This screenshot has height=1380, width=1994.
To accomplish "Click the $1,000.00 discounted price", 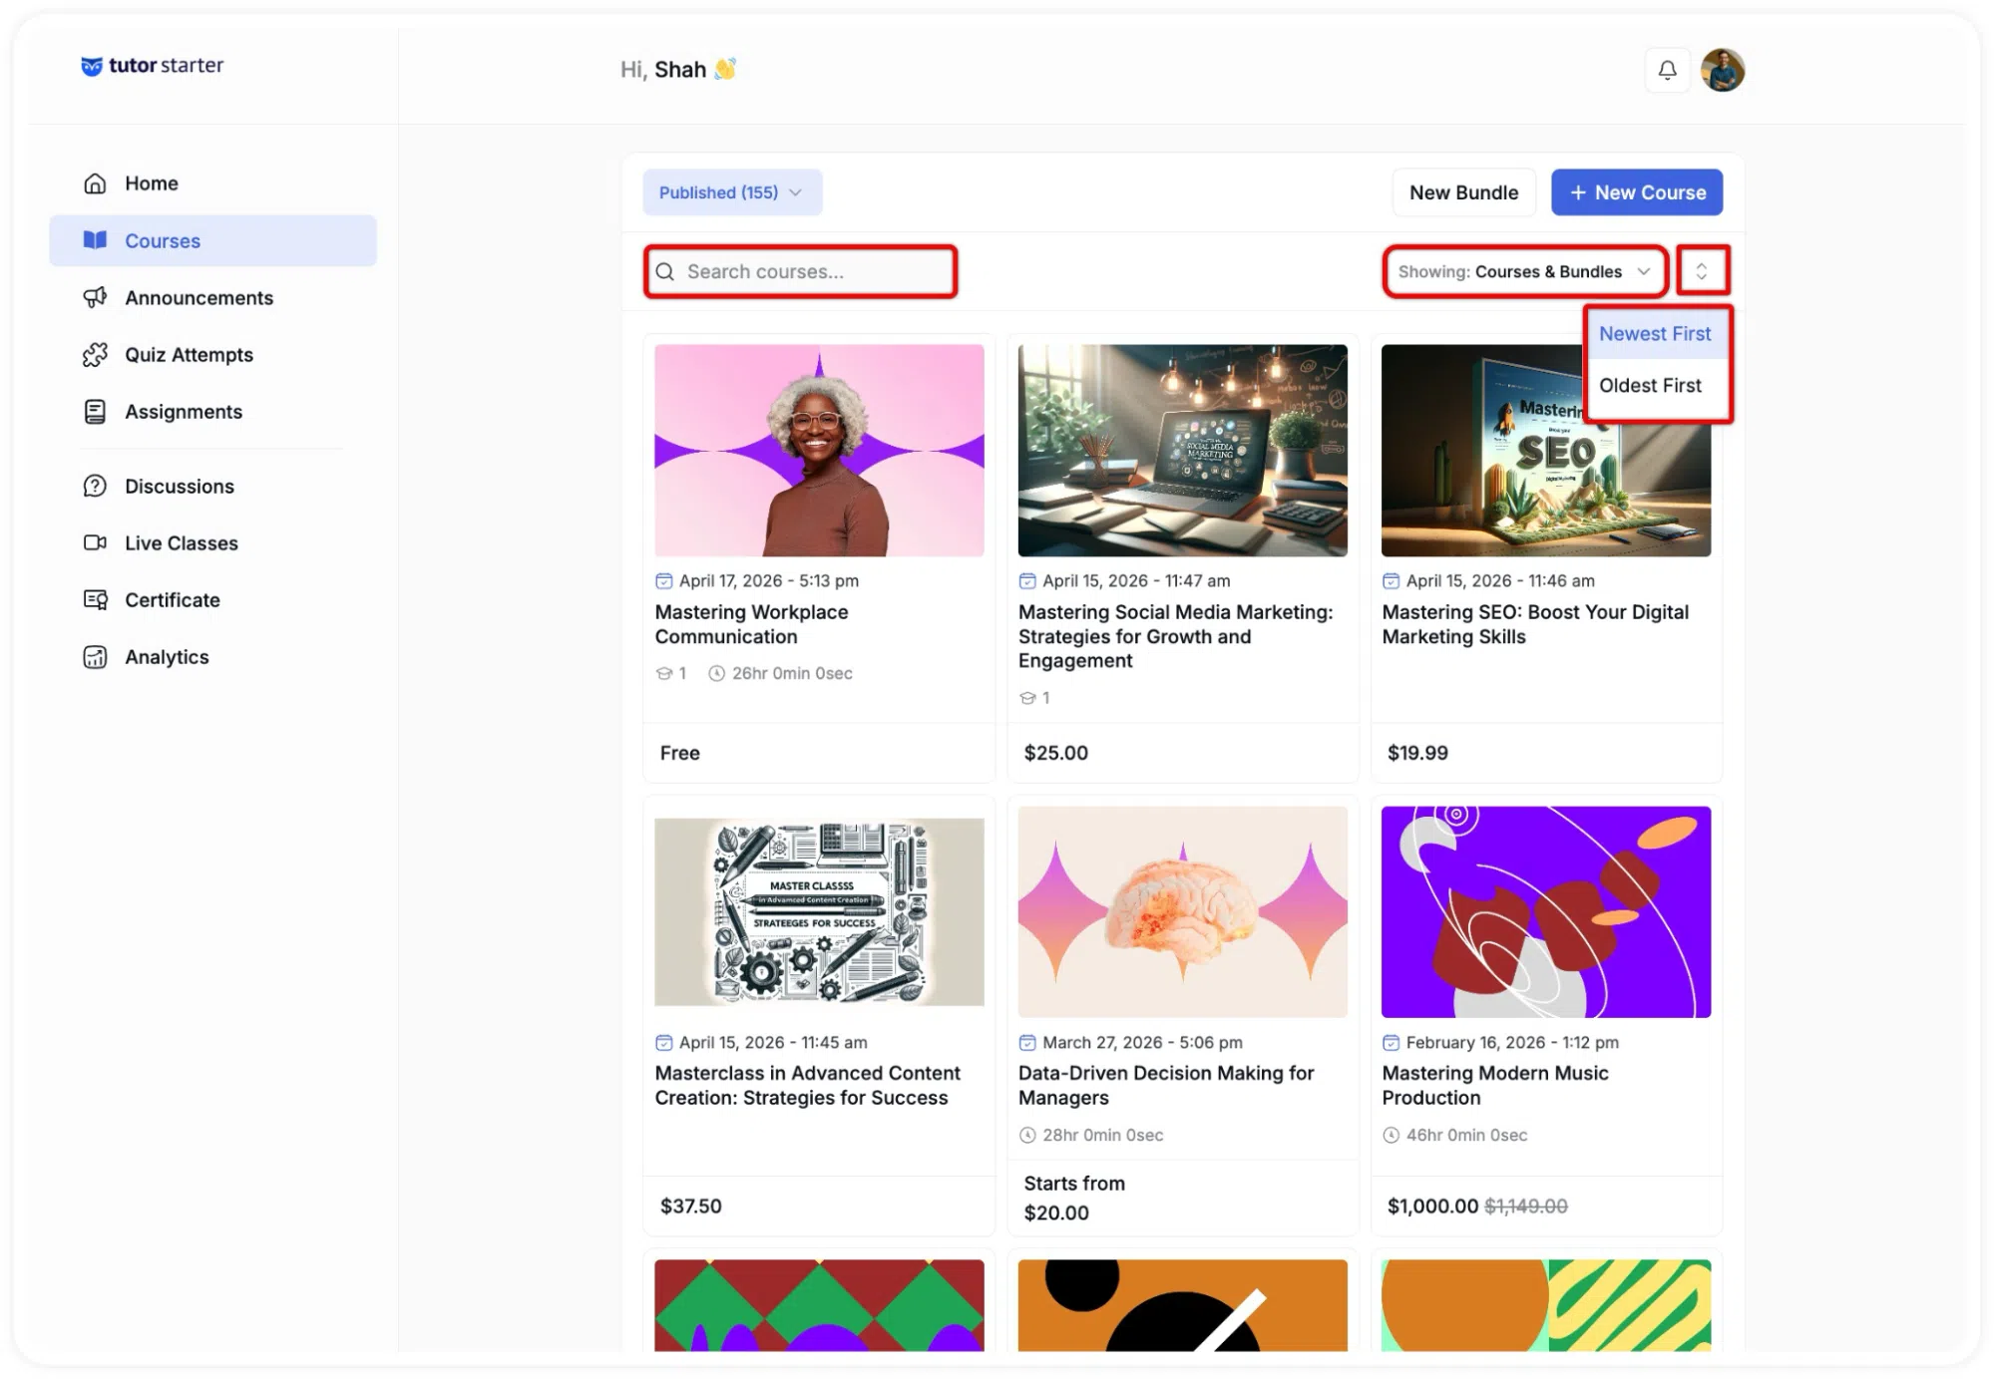I will click(1432, 1206).
